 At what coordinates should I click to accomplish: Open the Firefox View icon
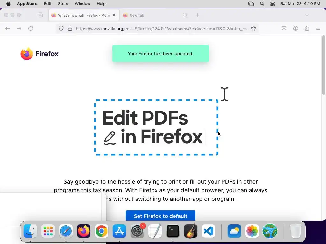[x=40, y=15]
